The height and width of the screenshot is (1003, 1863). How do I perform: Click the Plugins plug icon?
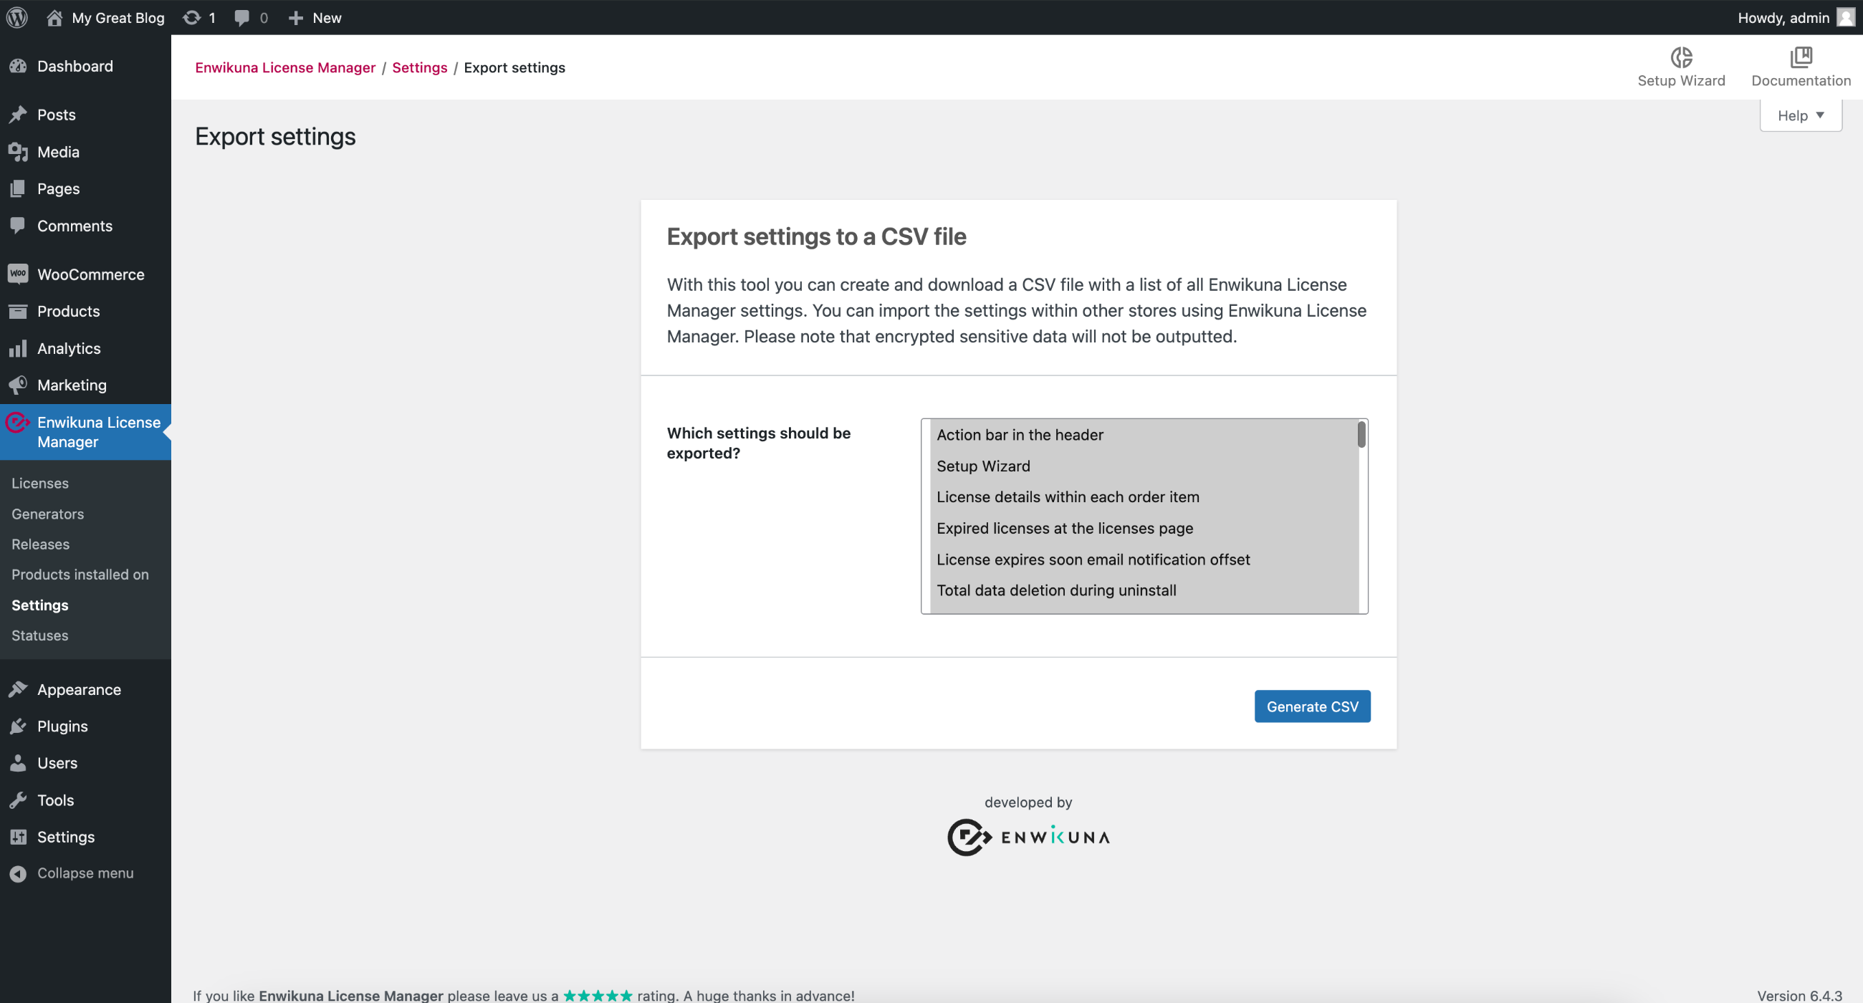(x=18, y=726)
